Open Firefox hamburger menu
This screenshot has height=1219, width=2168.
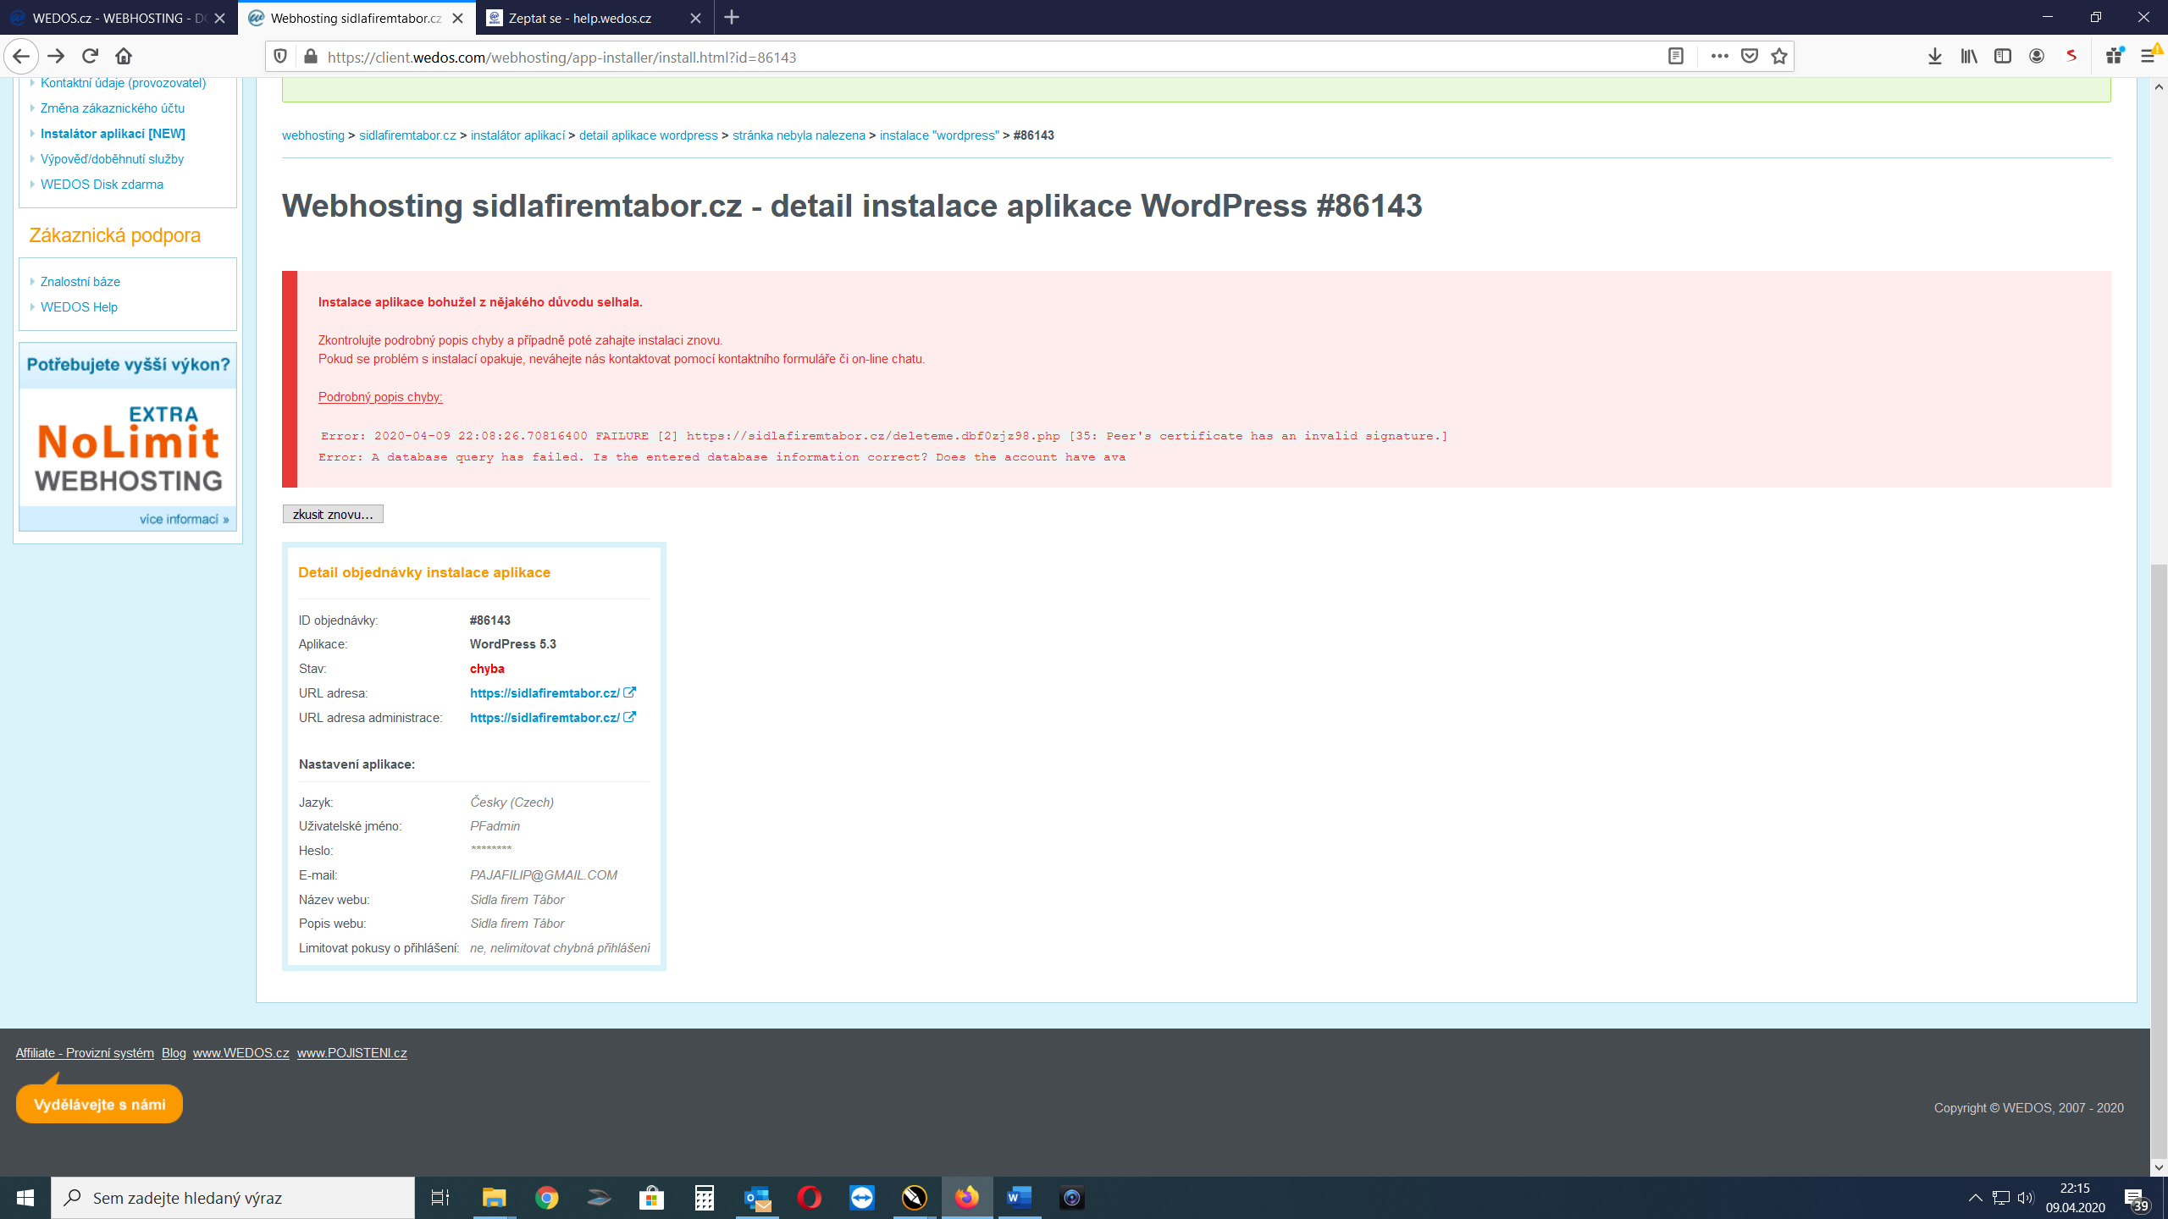click(2147, 57)
